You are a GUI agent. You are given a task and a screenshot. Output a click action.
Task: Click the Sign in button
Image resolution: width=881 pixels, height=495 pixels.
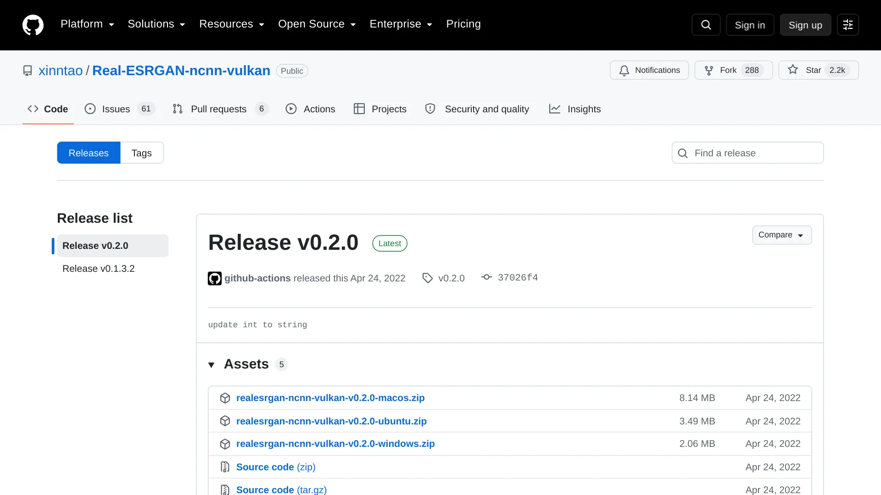pos(750,25)
